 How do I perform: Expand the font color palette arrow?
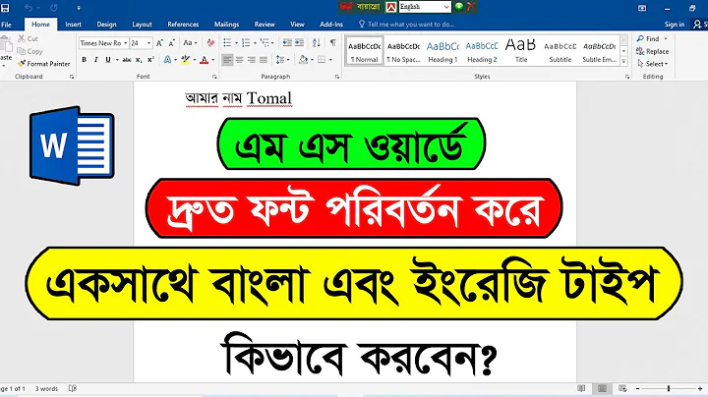tap(213, 60)
